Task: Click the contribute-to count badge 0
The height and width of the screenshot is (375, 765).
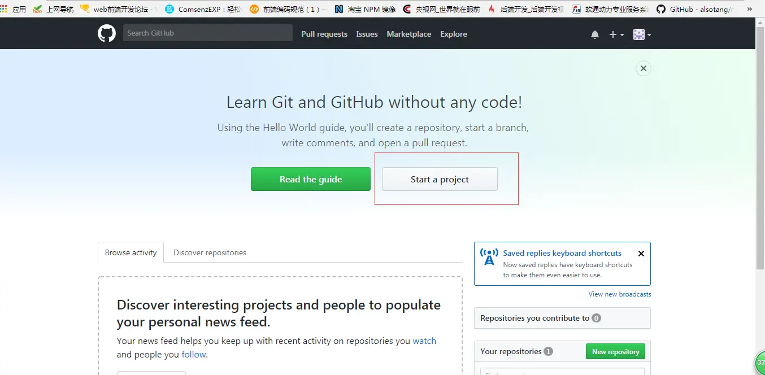Action: [x=596, y=318]
